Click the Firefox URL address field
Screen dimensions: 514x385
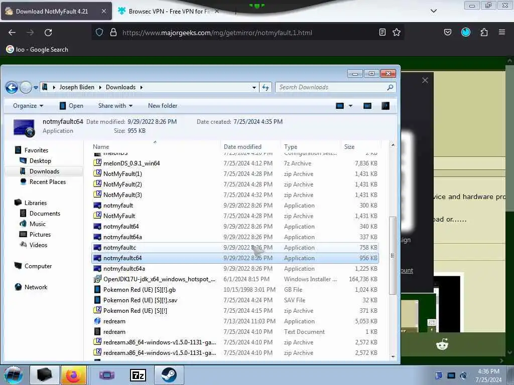[247, 33]
